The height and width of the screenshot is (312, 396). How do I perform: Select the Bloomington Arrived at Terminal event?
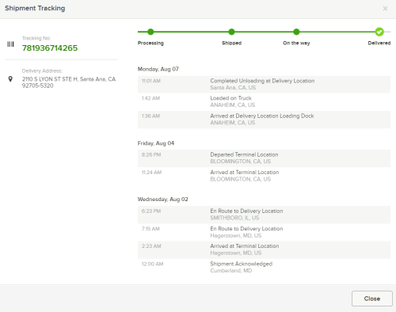264,176
